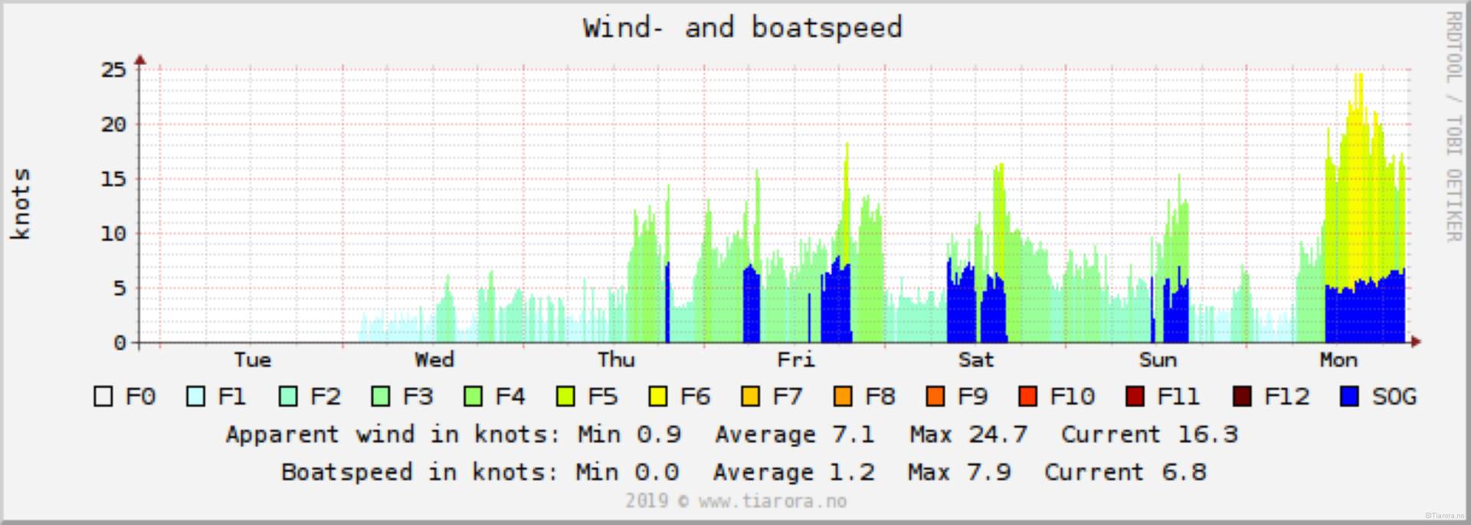This screenshot has width=1471, height=525.
Task: Click the F1 pale cyan legend swatch
Action: pyautogui.click(x=196, y=396)
